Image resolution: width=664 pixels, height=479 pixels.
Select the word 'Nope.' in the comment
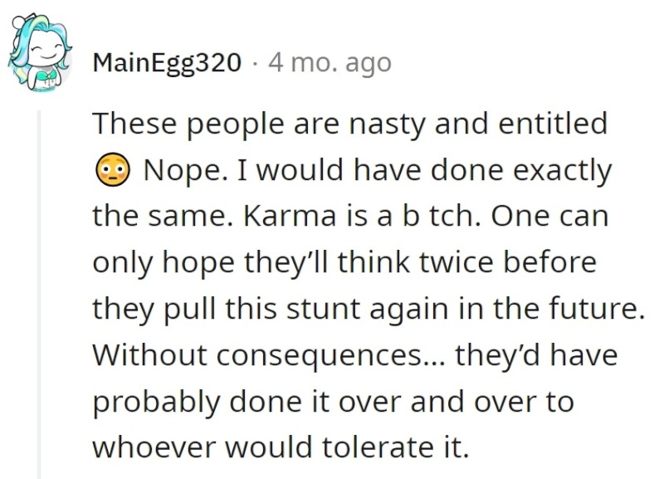coord(184,170)
